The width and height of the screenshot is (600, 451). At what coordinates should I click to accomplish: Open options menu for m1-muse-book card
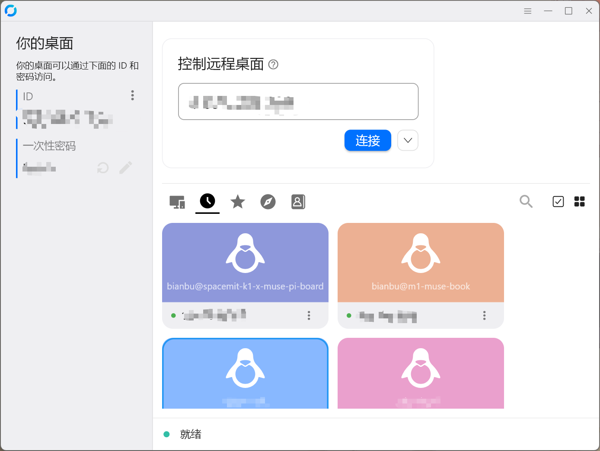[484, 315]
